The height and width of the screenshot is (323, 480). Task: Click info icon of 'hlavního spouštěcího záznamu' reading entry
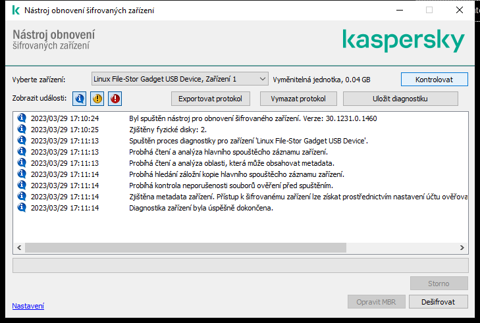tap(22, 151)
